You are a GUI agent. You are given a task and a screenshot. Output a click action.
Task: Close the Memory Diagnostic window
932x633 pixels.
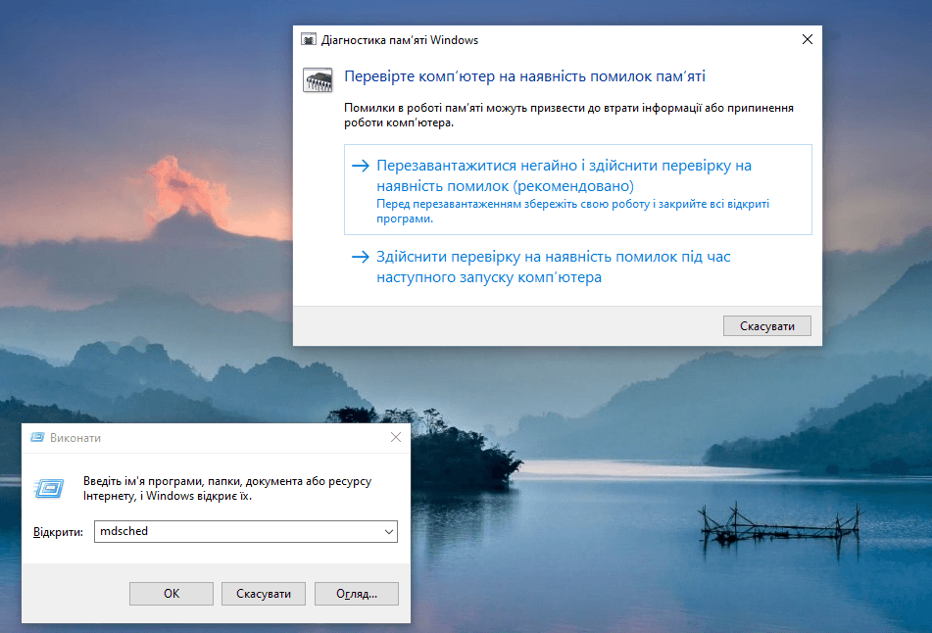808,39
